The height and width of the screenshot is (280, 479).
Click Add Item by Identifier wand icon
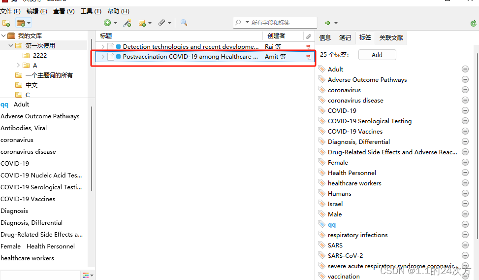click(x=127, y=23)
